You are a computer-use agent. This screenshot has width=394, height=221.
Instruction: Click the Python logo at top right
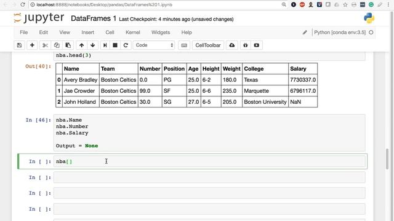coord(369,18)
